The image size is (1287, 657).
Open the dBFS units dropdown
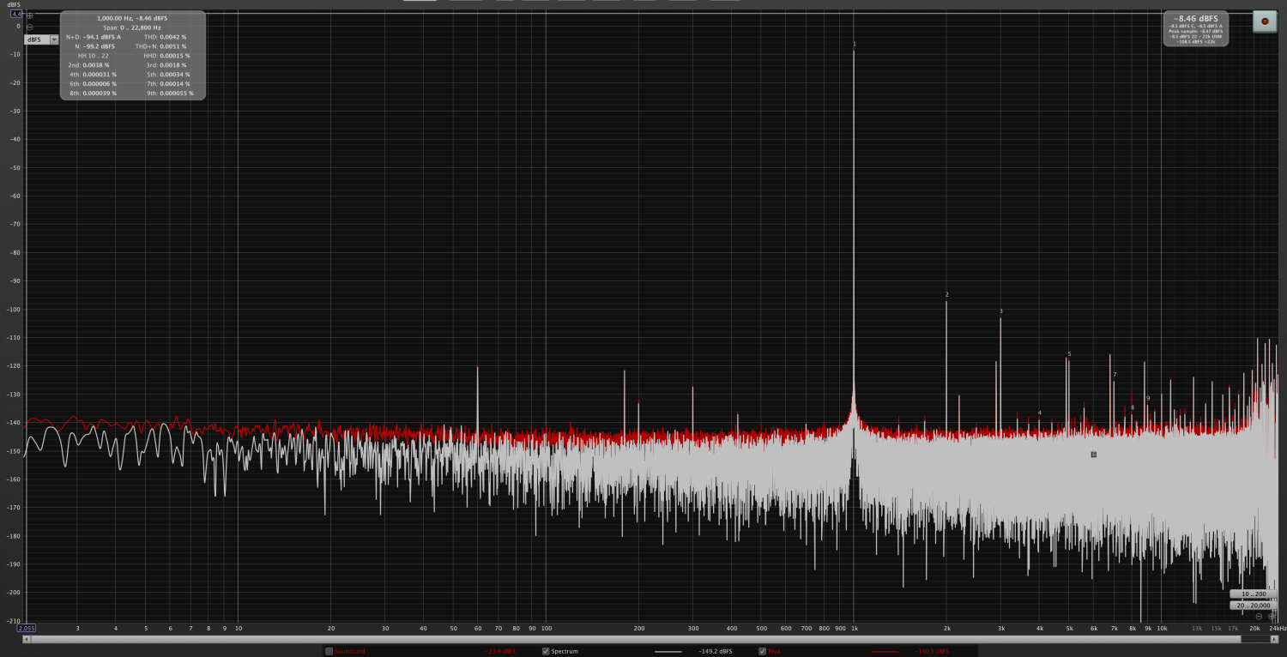(x=41, y=39)
